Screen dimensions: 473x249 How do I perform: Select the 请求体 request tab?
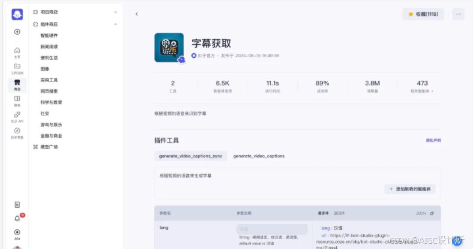tap(323, 213)
